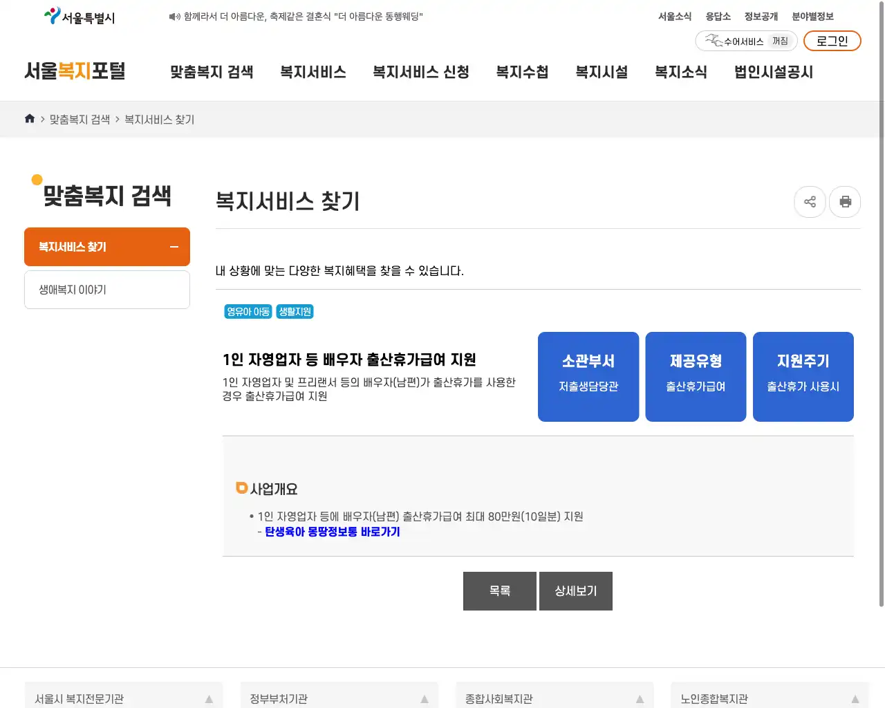885x708 pixels.
Task: Click the 소관부서 info box
Action: tap(588, 377)
